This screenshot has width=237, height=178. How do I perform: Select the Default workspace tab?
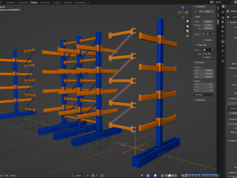(x=34, y=2)
